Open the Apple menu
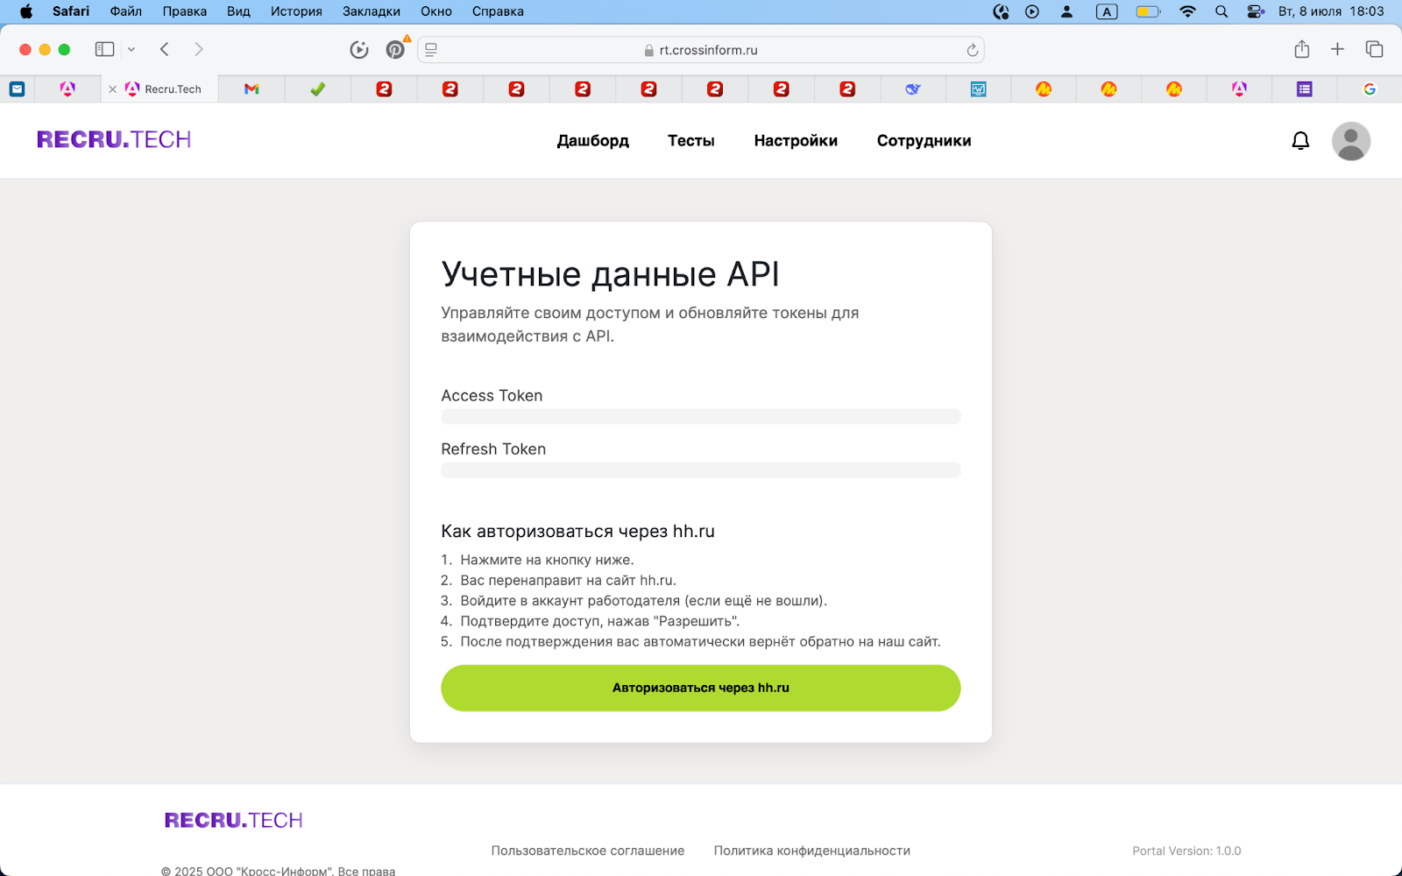Image resolution: width=1402 pixels, height=876 pixels. pyautogui.click(x=26, y=11)
